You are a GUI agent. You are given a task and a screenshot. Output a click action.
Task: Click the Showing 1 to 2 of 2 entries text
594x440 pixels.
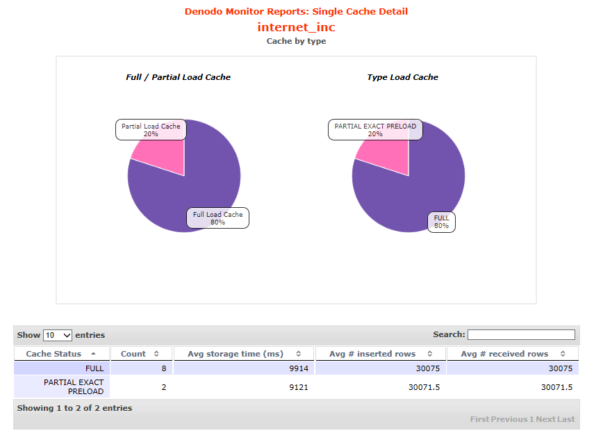pos(74,408)
